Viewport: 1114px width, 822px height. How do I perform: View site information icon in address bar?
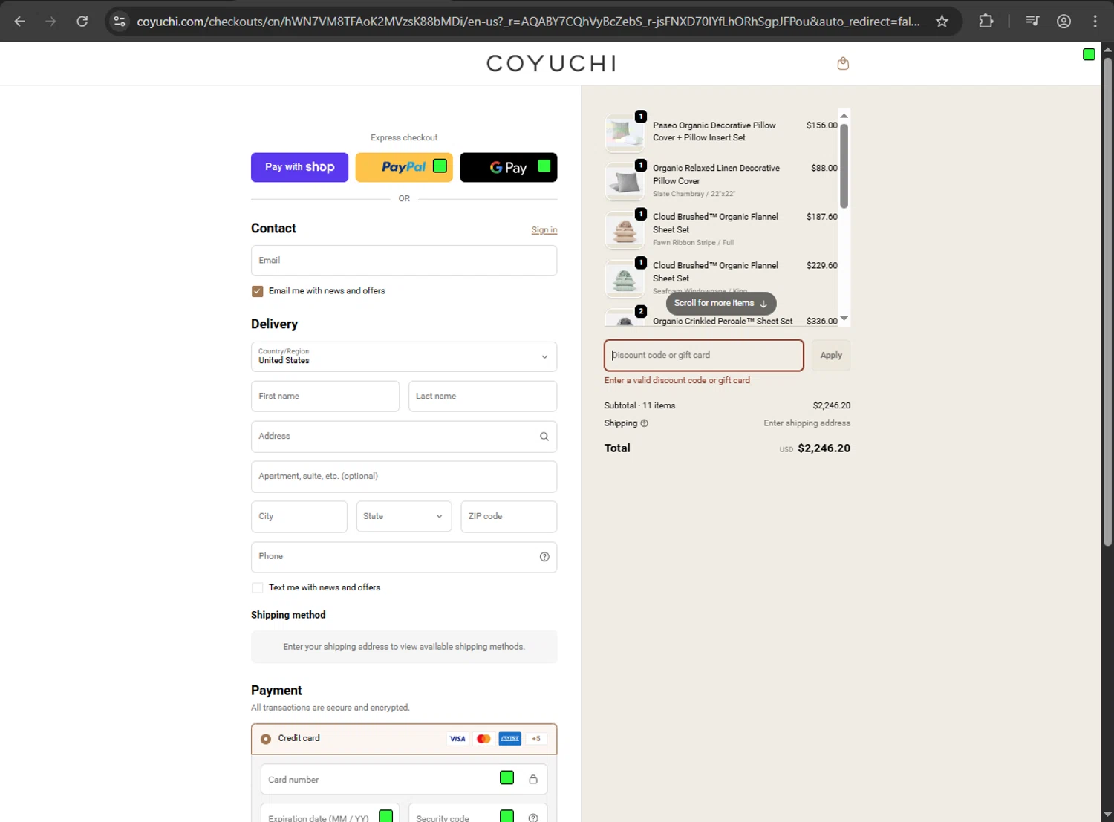tap(120, 22)
